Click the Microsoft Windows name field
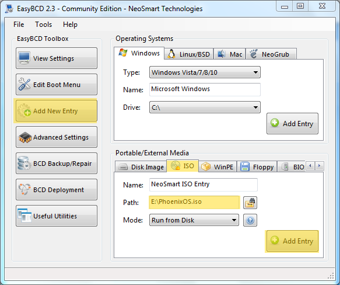This screenshot has width=340, height=285. (x=205, y=89)
